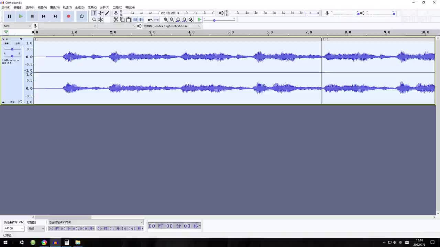The height and width of the screenshot is (247, 440).
Task: Adjust the track gain slider
Action: 12,49
